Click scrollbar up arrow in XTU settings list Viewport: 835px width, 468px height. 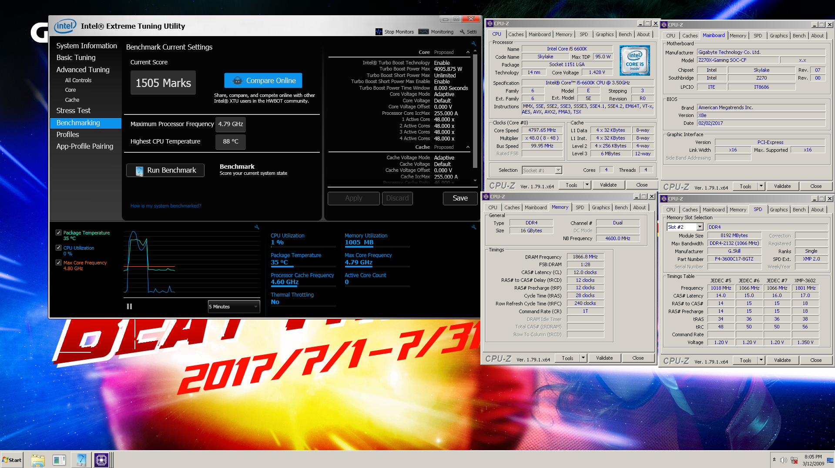(475, 51)
